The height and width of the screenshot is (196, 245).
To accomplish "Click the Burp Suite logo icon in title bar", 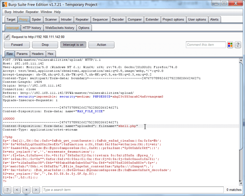I will pyautogui.click(x=5, y=4).
